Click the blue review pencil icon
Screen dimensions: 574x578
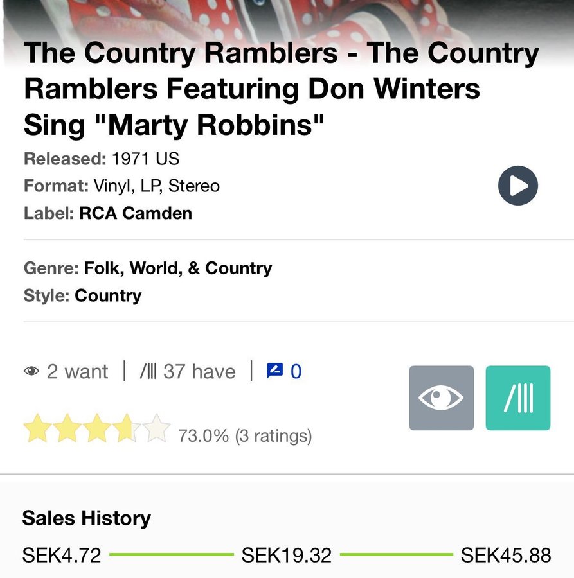(274, 371)
